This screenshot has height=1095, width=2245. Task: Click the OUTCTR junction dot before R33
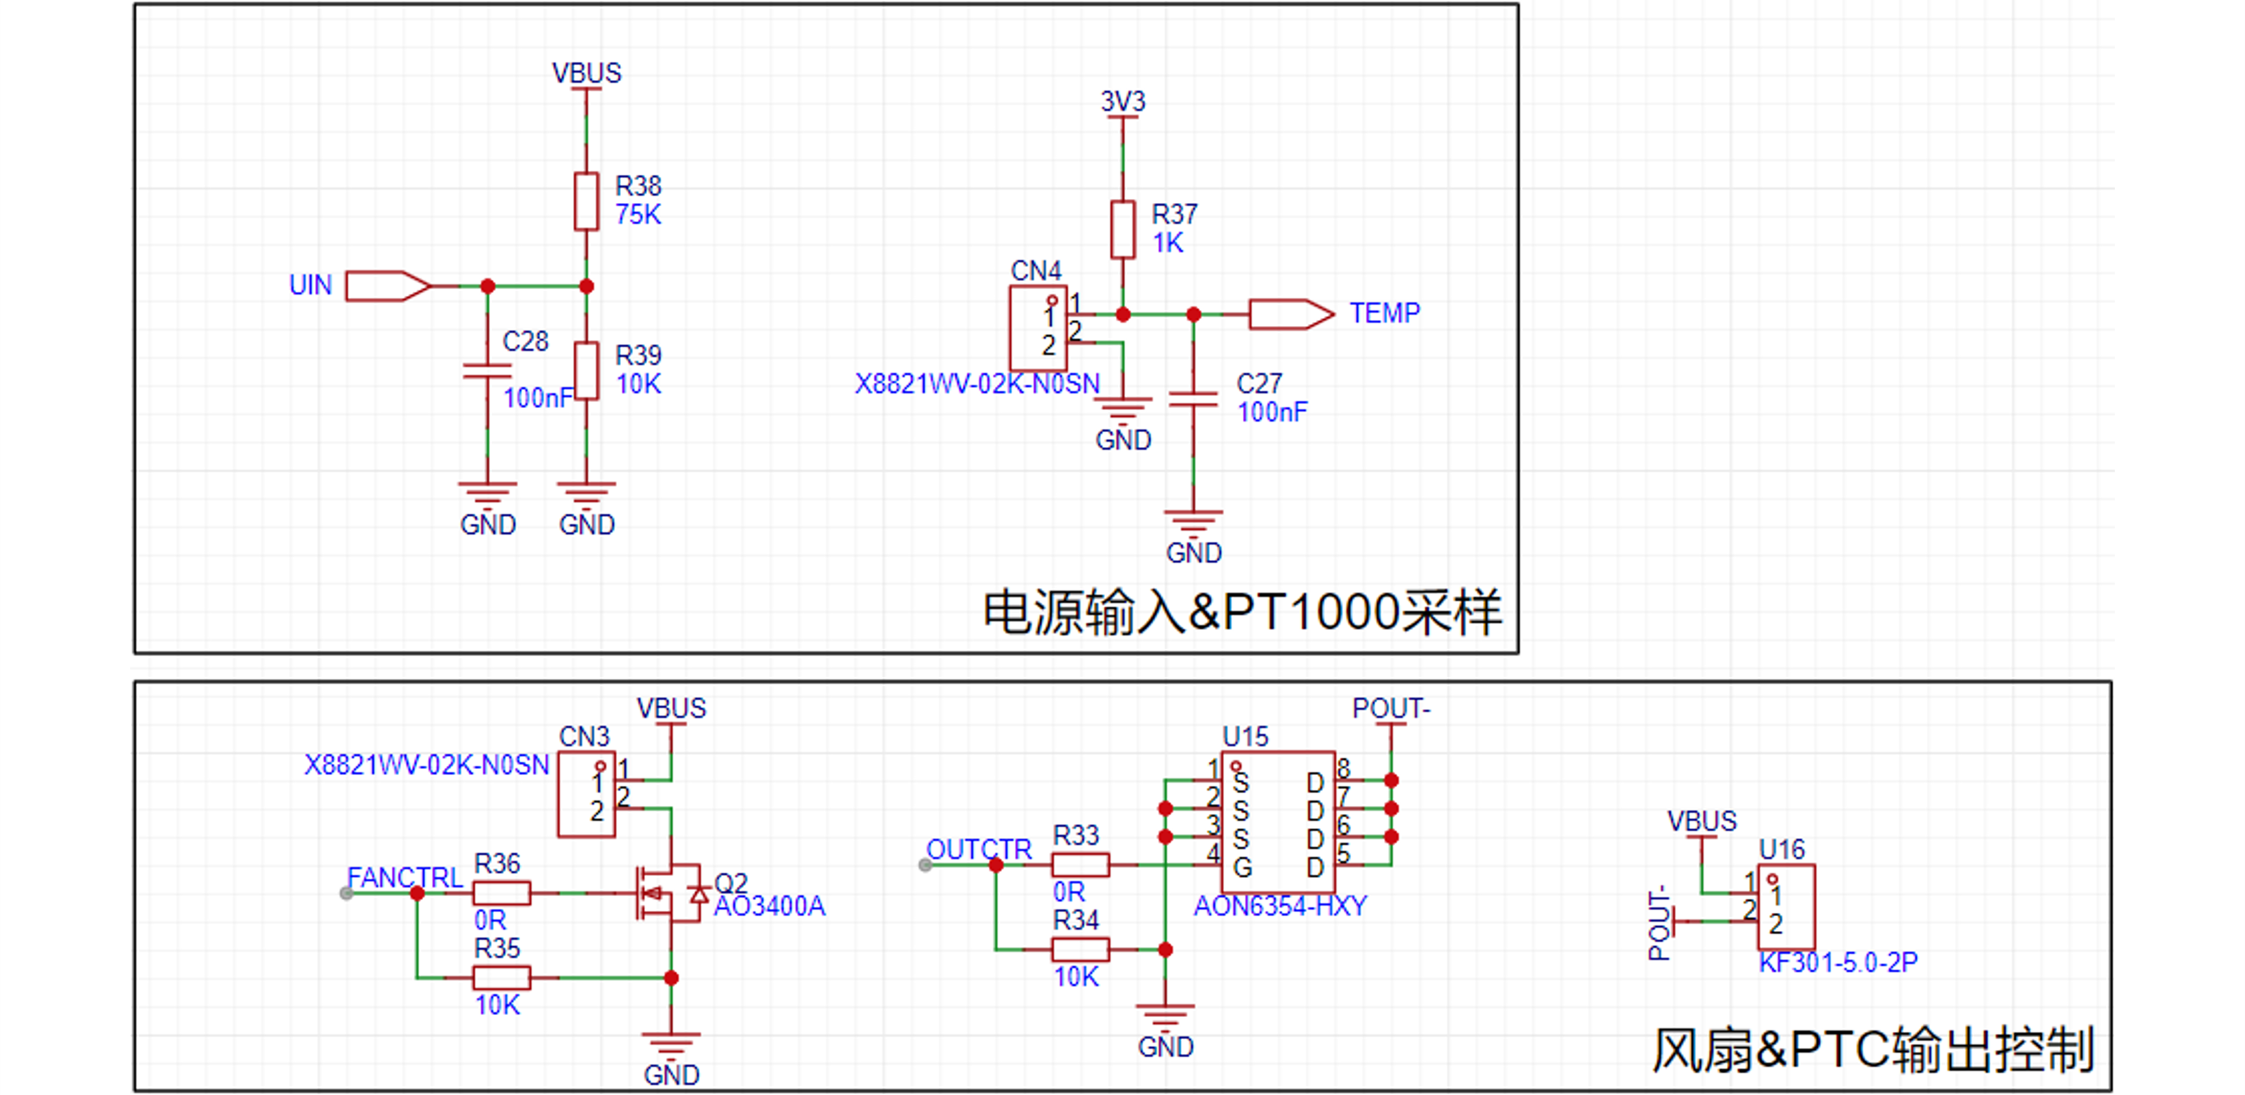click(x=996, y=865)
